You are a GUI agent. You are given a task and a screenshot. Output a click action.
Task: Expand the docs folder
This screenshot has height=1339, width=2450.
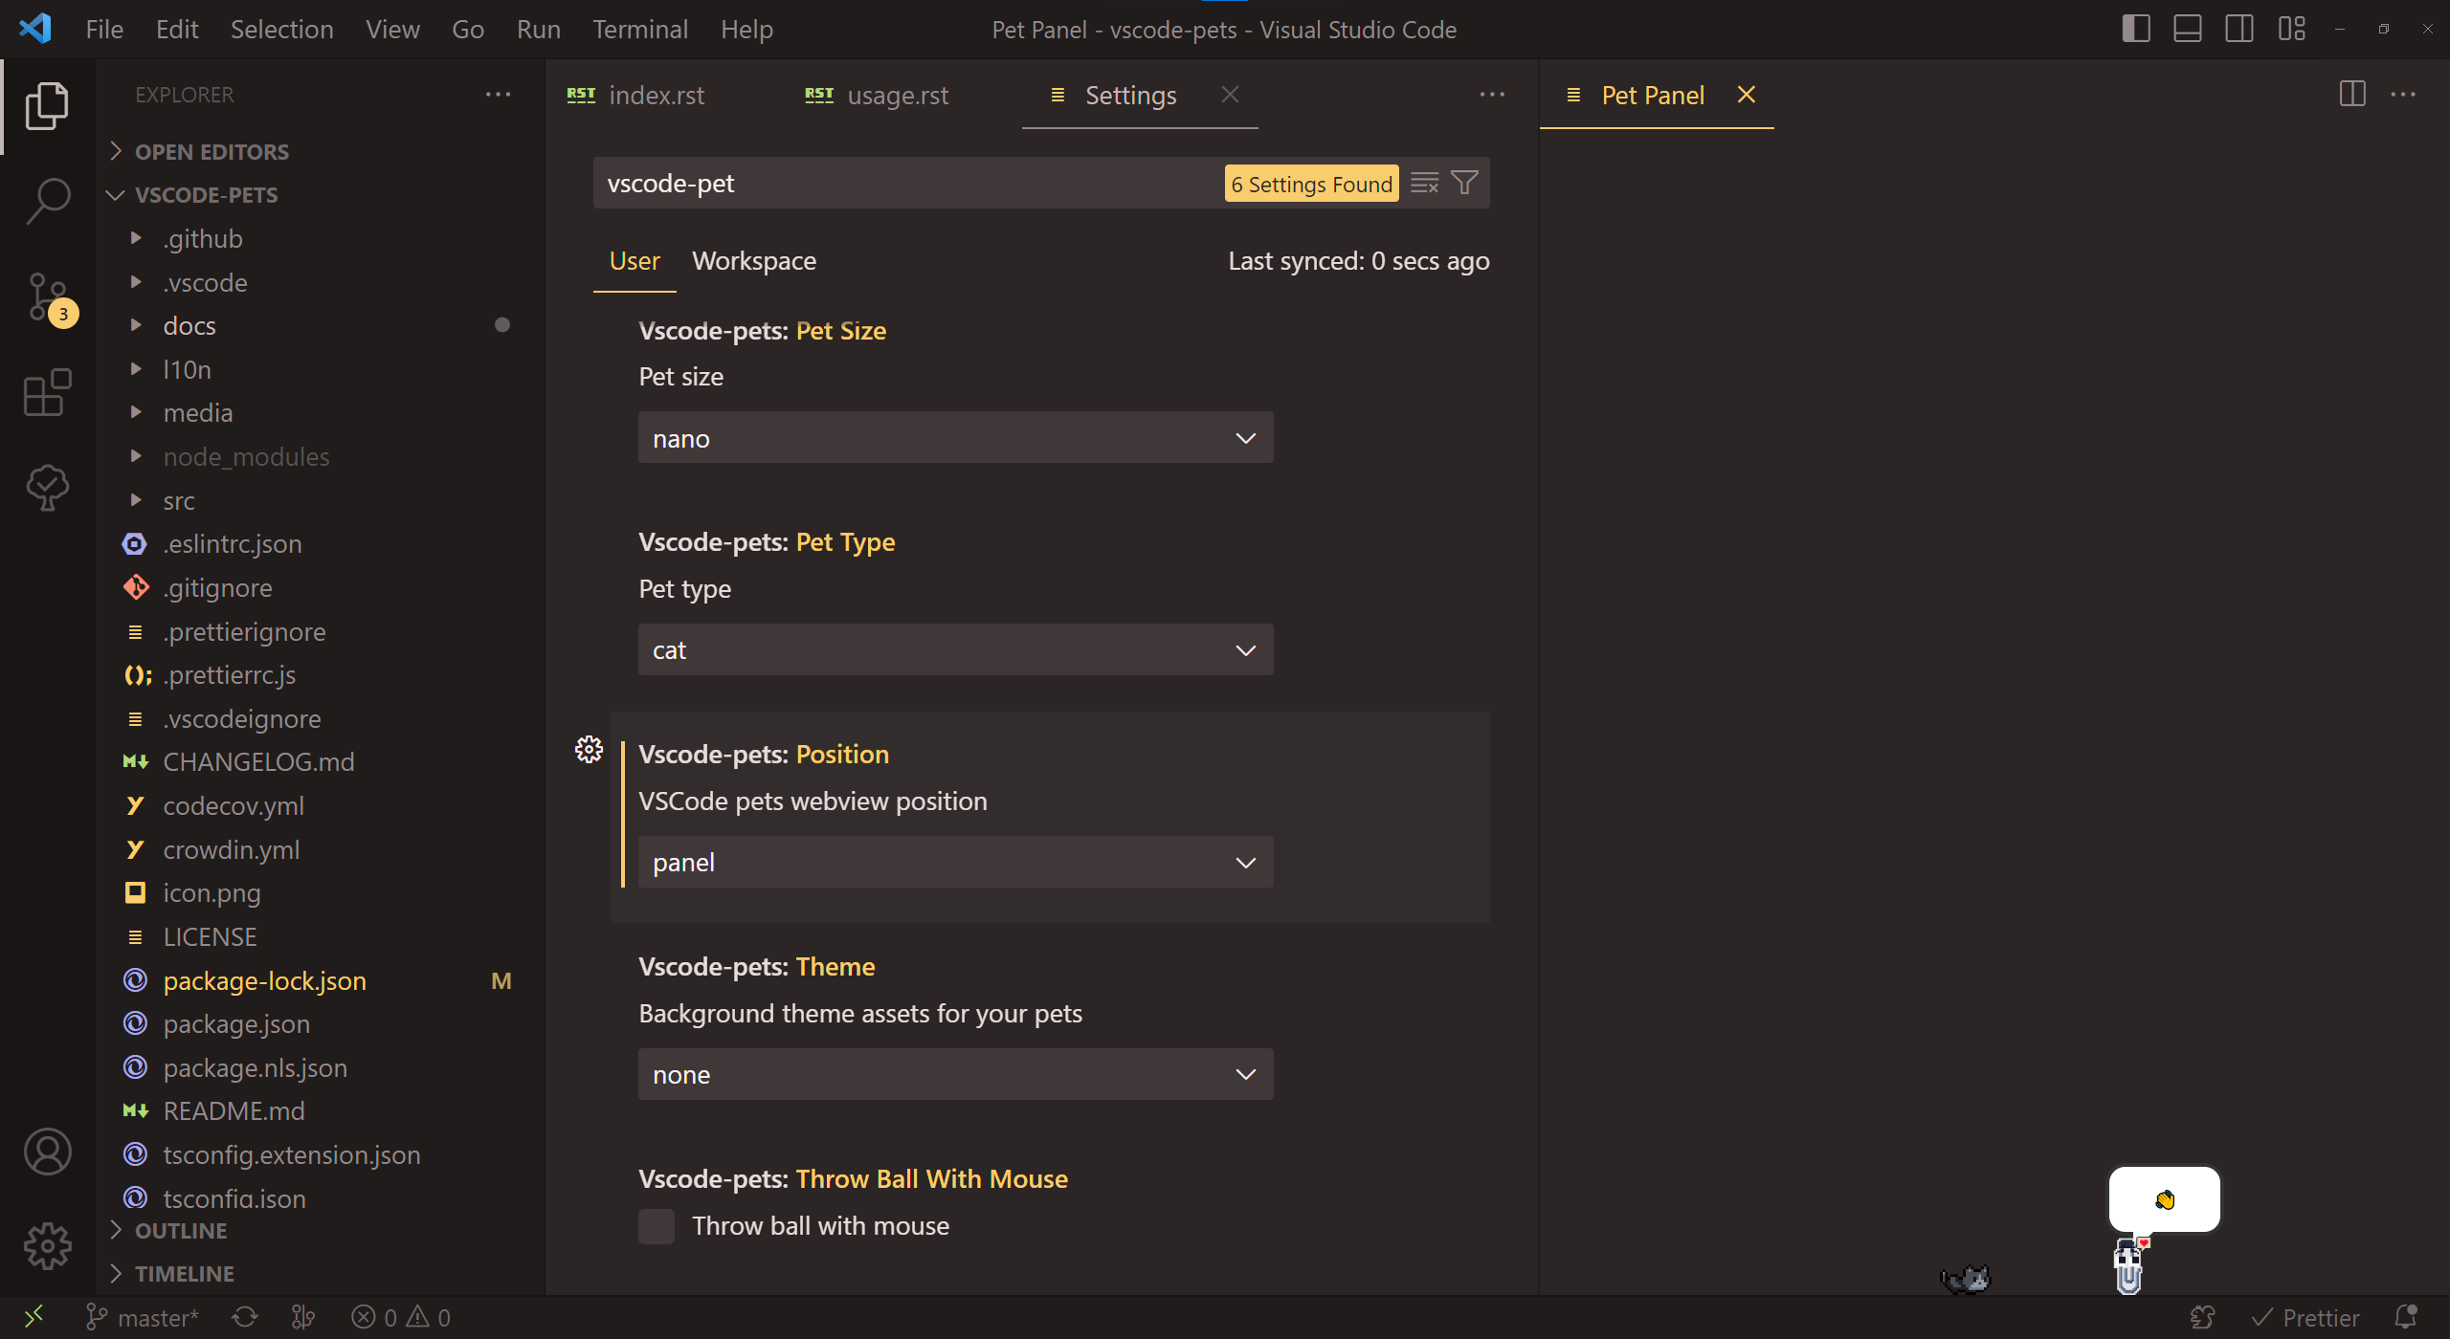tap(320, 326)
